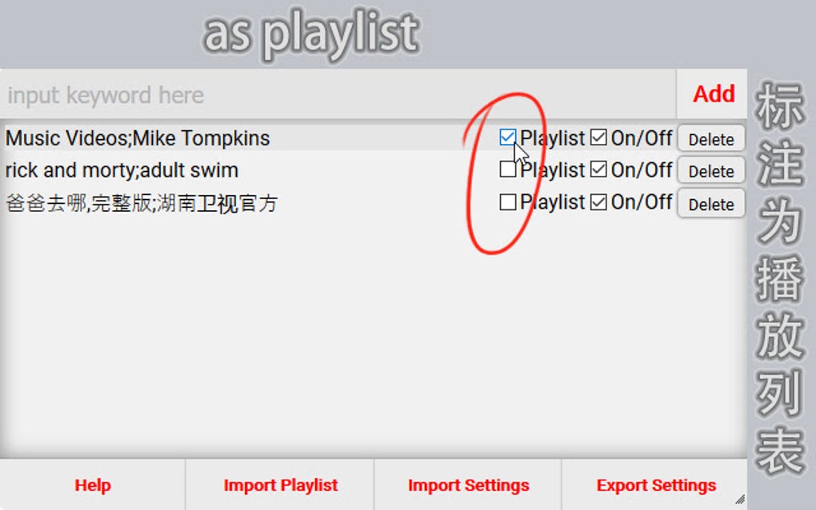Click the Playlist label next to Mike Tompkins
This screenshot has width=816, height=510.
click(552, 138)
